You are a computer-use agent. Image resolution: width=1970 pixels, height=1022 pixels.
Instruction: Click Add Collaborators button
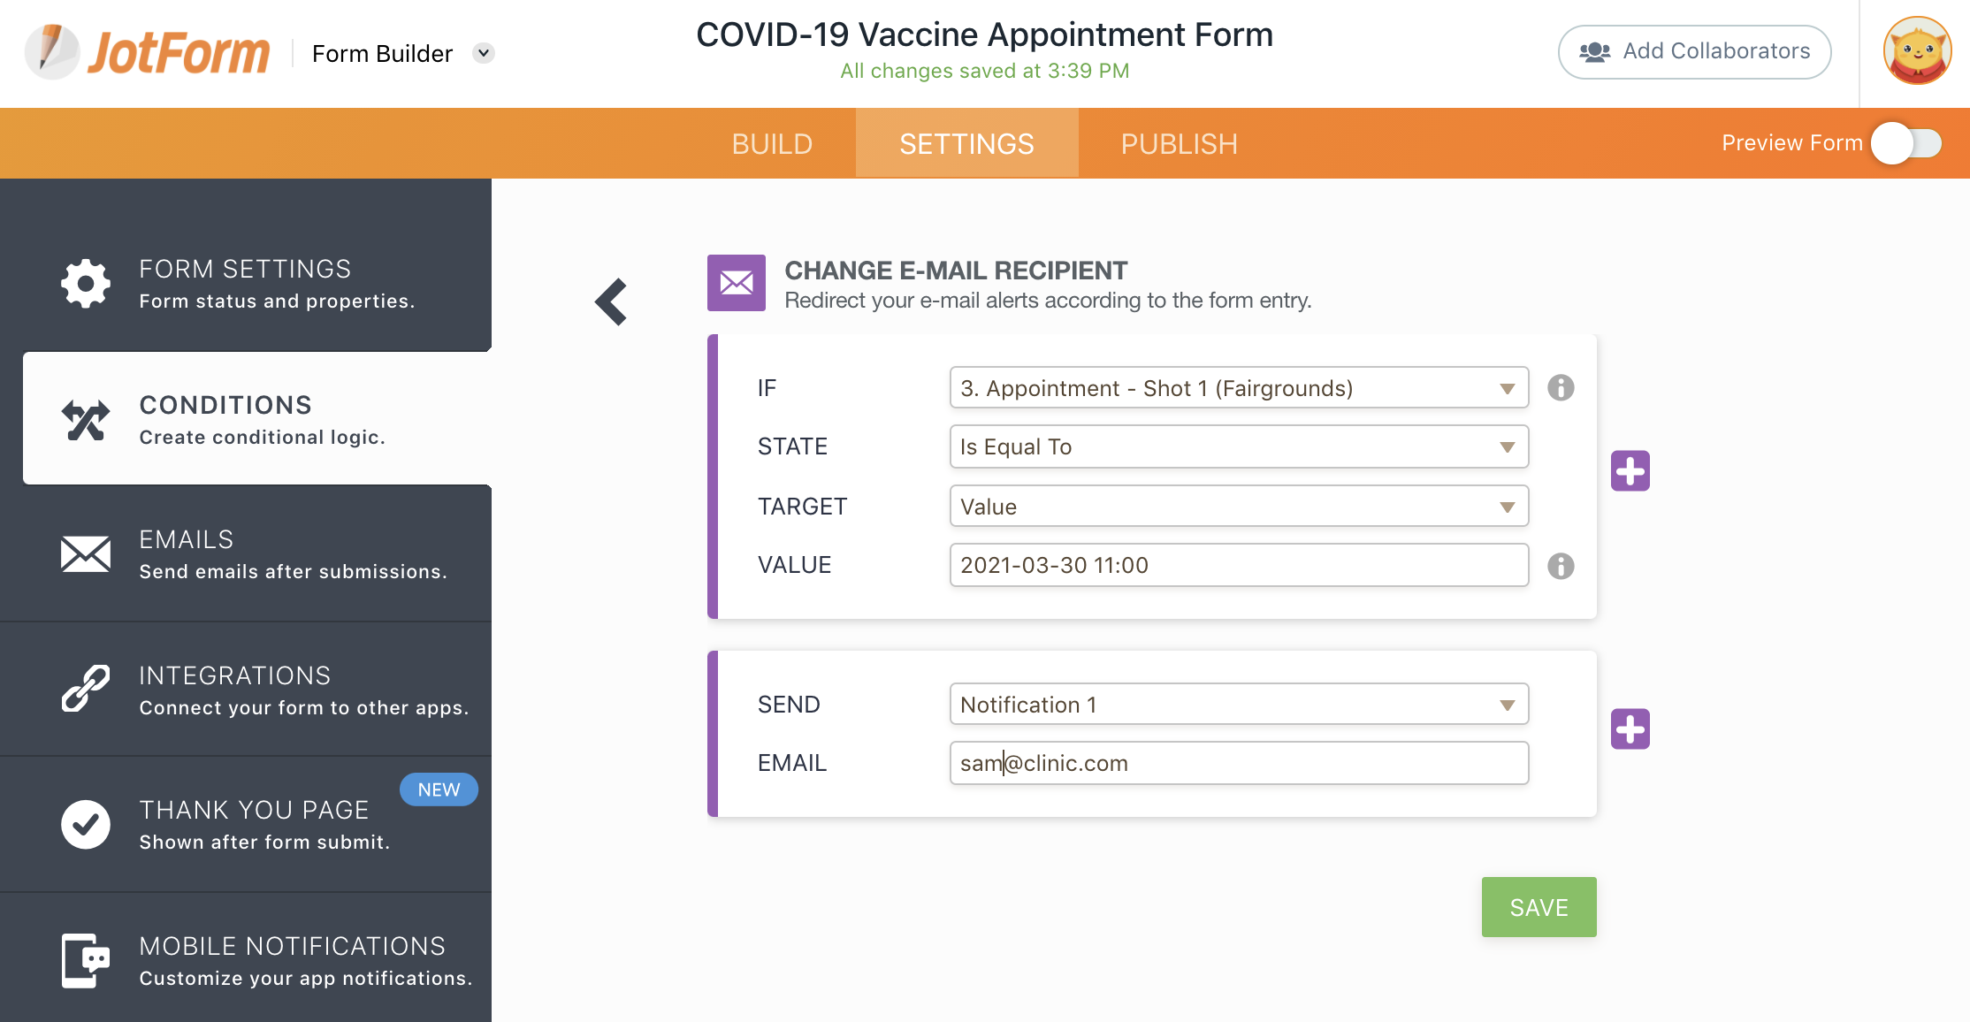tap(1694, 51)
